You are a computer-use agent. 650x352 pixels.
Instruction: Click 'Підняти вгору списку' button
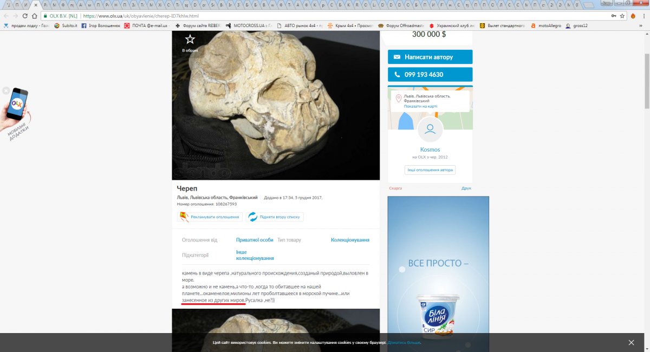(275, 217)
